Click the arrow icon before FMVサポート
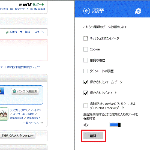This screenshot has height=150, width=150. point(11,9)
